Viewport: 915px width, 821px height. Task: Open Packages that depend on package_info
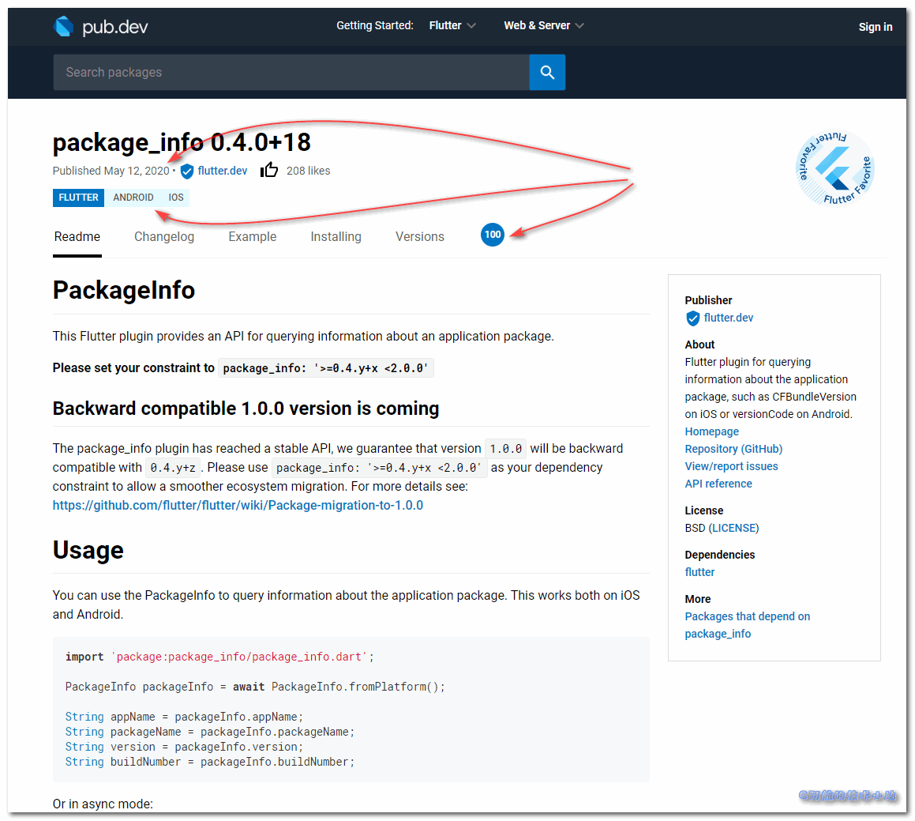tap(748, 625)
